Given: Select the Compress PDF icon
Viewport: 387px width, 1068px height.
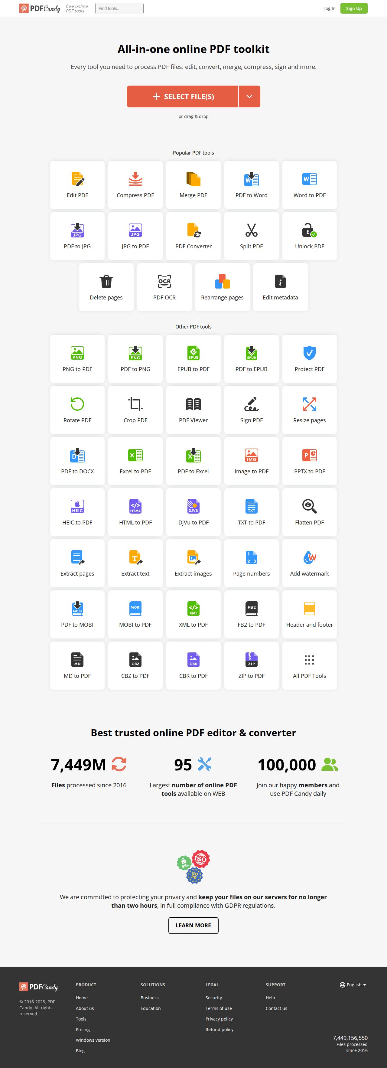Looking at the screenshot, I should pyautogui.click(x=135, y=179).
